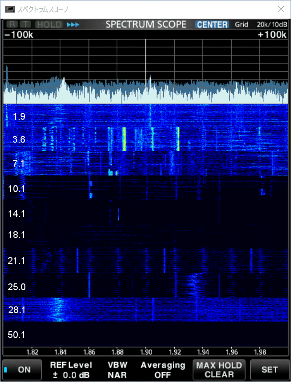Switch the CENTER scope mode
Viewport: 291px width, 382px height.
[x=212, y=24]
